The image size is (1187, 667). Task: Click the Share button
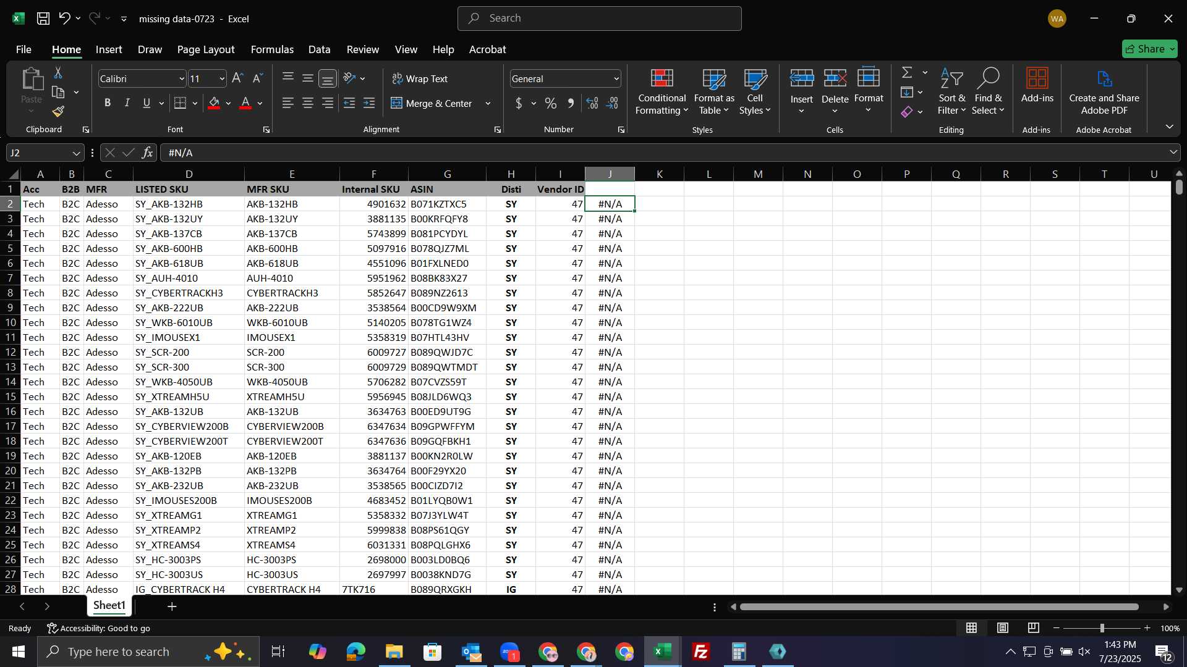pyautogui.click(x=1150, y=49)
